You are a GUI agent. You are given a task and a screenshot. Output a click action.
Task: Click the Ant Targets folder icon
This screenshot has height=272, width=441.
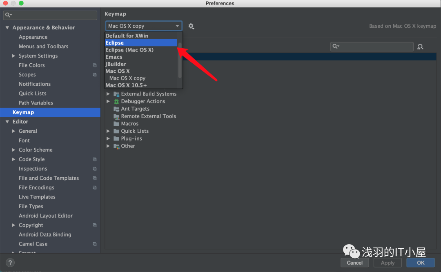116,109
